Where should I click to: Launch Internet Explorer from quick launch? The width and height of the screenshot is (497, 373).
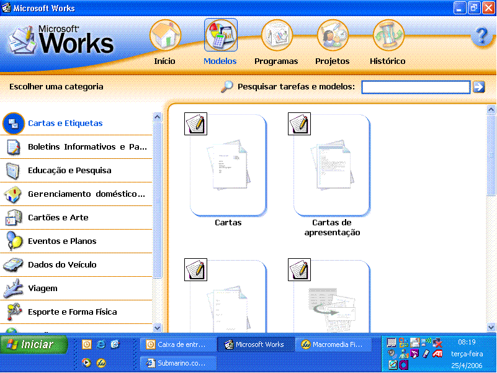coord(101,344)
